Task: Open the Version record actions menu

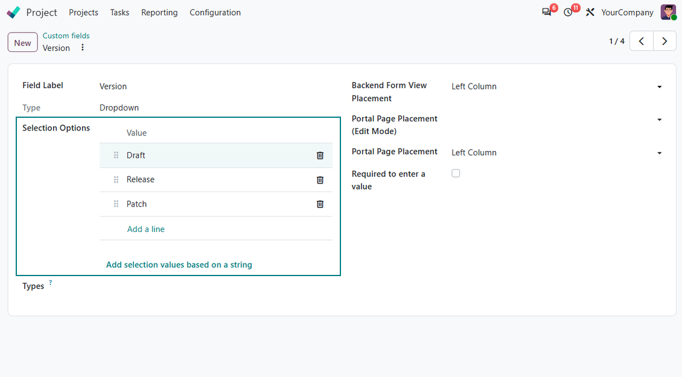Action: [x=83, y=48]
